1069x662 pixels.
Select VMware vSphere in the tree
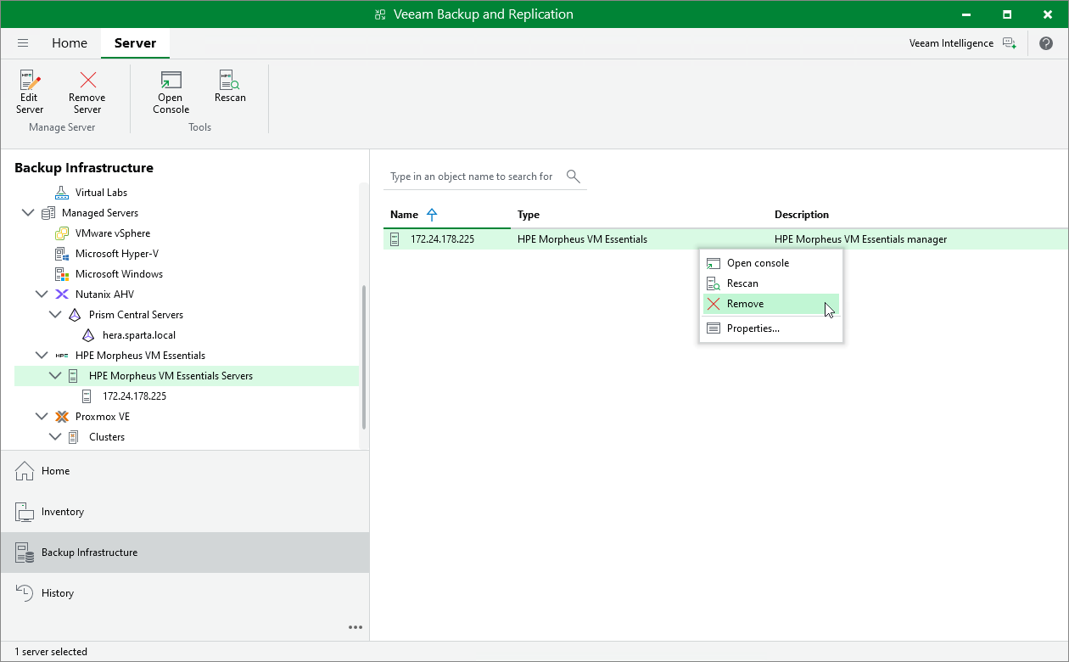coord(113,233)
